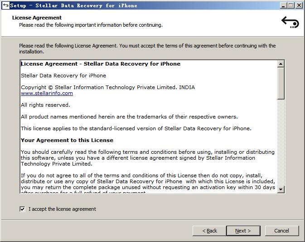Open the www.stellarinfo.com link
This screenshot has width=305, height=242.
coord(47,93)
